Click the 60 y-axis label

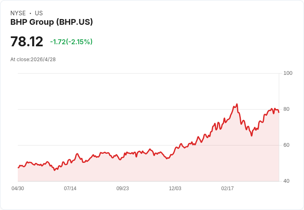[286, 145]
